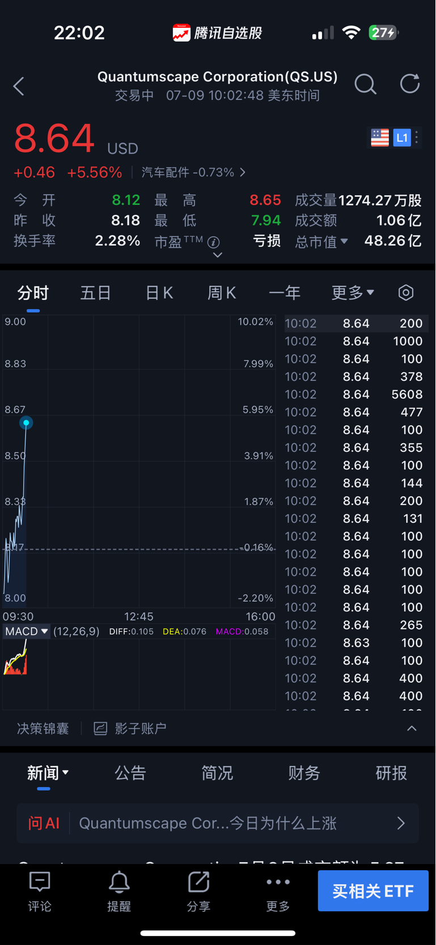This screenshot has width=436, height=945.
Task: Tap the intraday price line chart
Action: coord(139,461)
